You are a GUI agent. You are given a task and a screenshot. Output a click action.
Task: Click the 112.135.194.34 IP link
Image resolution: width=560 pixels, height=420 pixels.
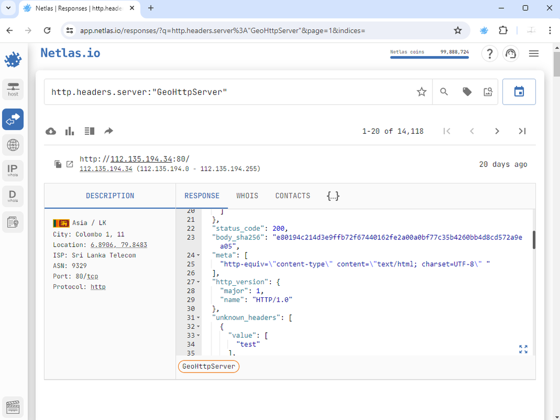tap(106, 169)
